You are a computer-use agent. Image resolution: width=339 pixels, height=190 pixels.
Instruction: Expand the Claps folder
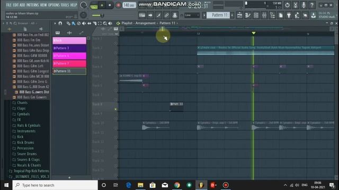click(21, 108)
